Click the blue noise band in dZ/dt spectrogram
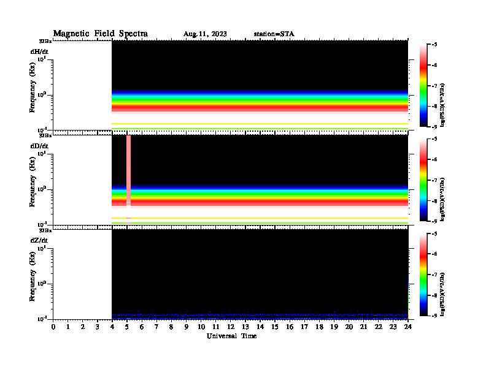Viewport: 486px width, 375px height. [x=260, y=316]
